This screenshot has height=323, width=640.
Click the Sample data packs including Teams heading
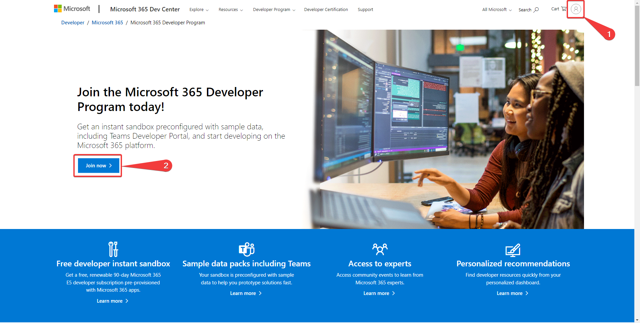(x=247, y=264)
